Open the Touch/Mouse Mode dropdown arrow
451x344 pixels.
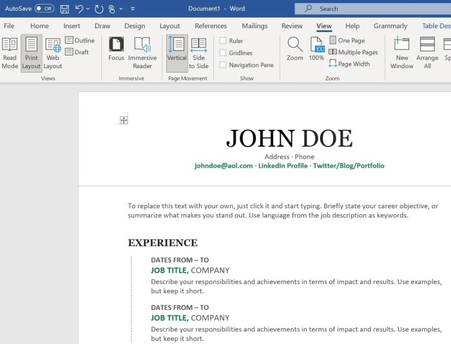click(x=121, y=9)
